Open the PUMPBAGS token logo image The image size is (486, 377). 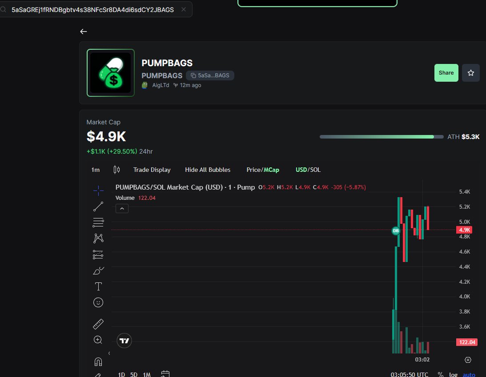pyautogui.click(x=111, y=73)
